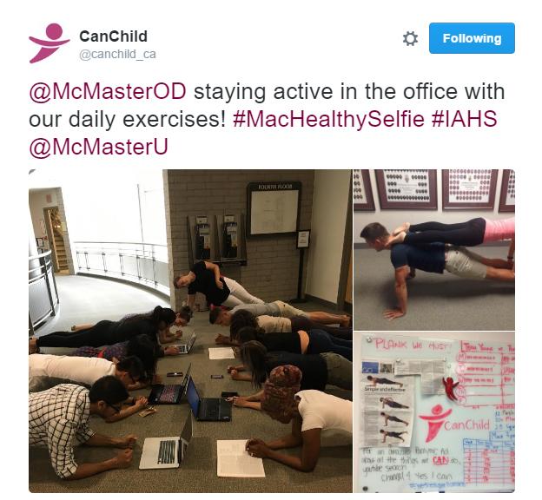View the large group planking photo

point(190,331)
